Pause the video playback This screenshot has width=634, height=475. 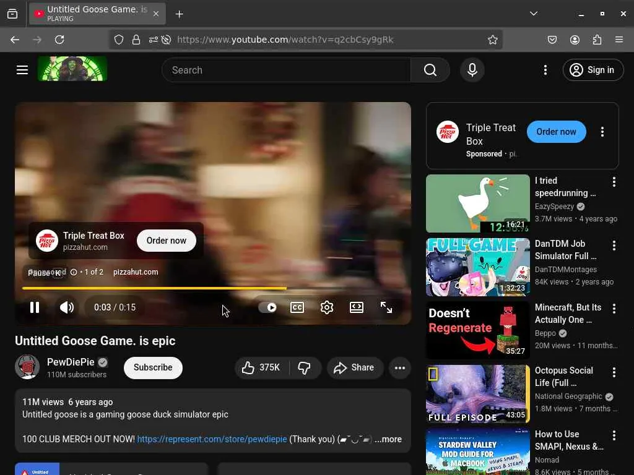click(35, 307)
